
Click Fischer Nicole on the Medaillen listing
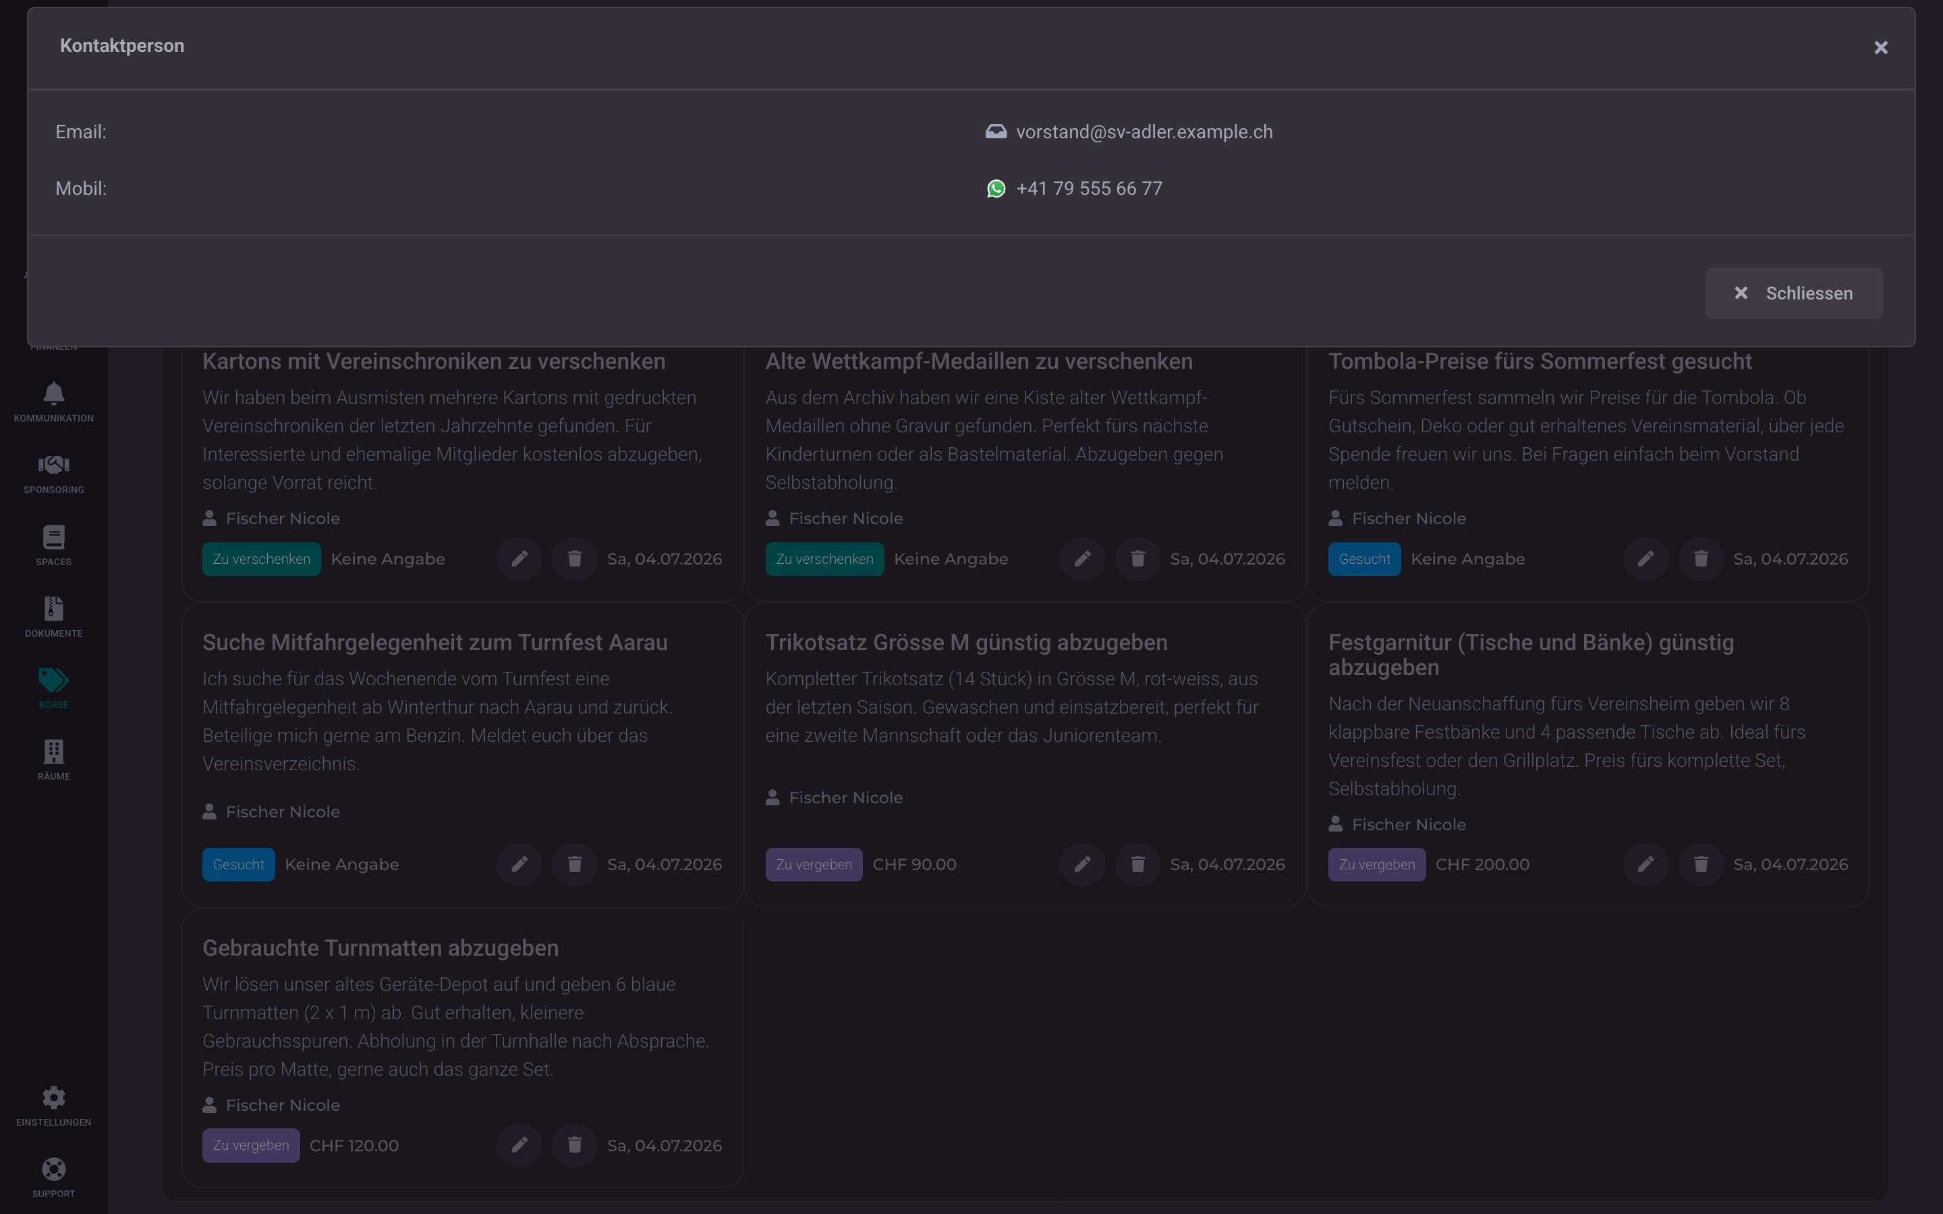(845, 519)
